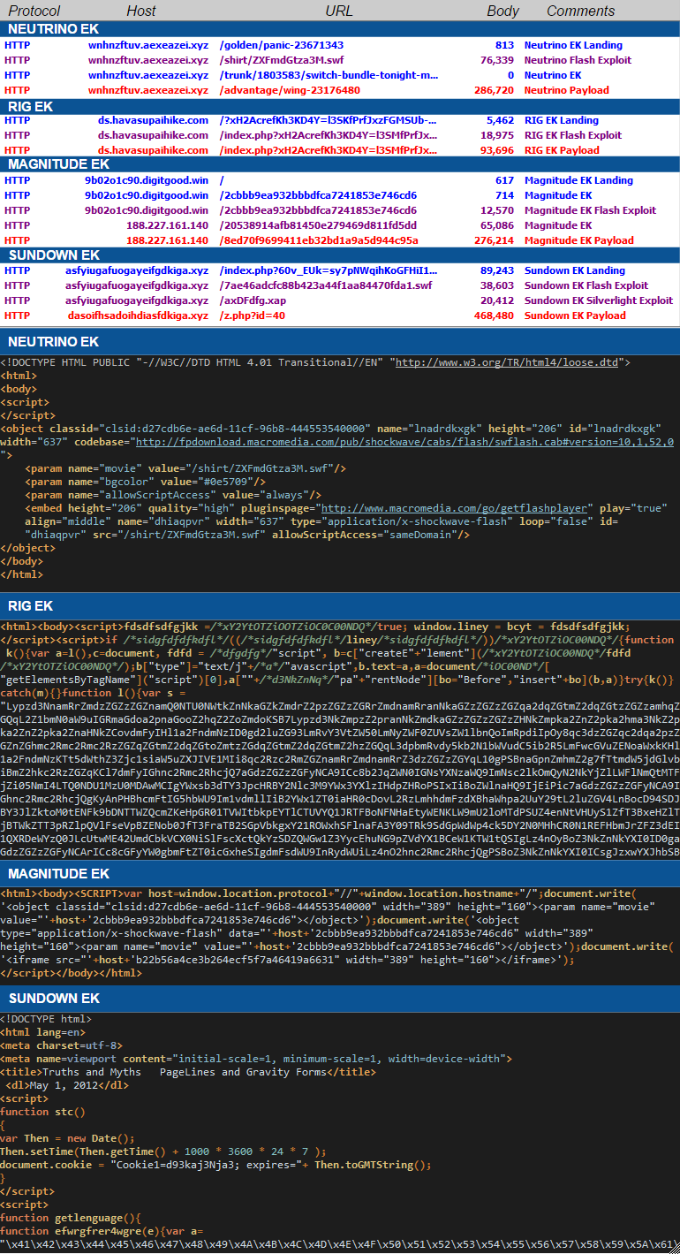Click the var Then = new Date() line
680x1254 pixels.
(68, 1138)
